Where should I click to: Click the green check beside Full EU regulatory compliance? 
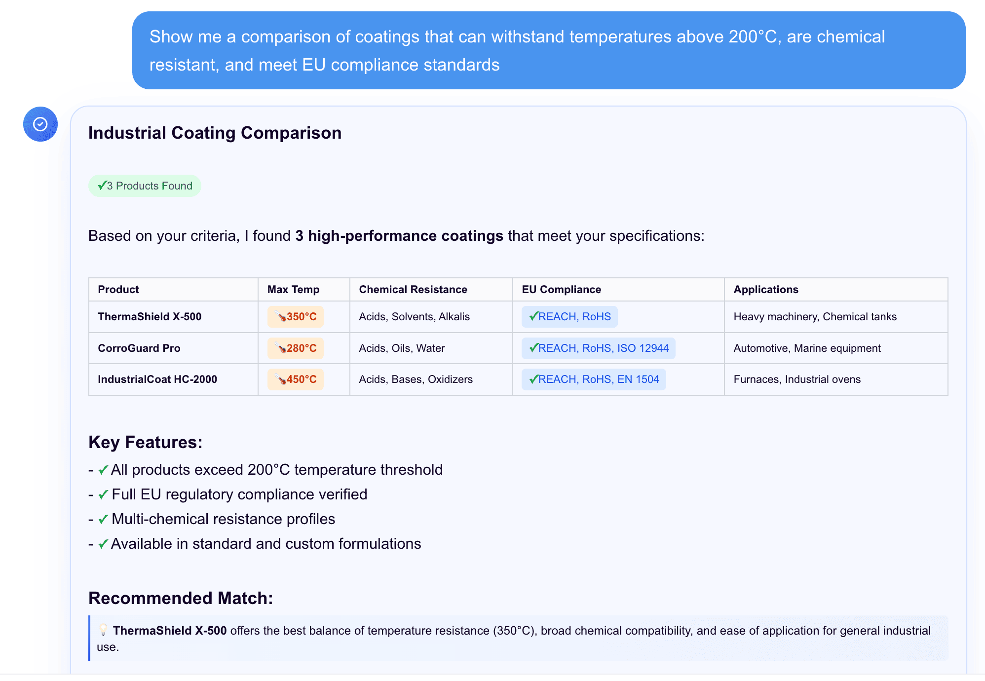click(x=103, y=495)
